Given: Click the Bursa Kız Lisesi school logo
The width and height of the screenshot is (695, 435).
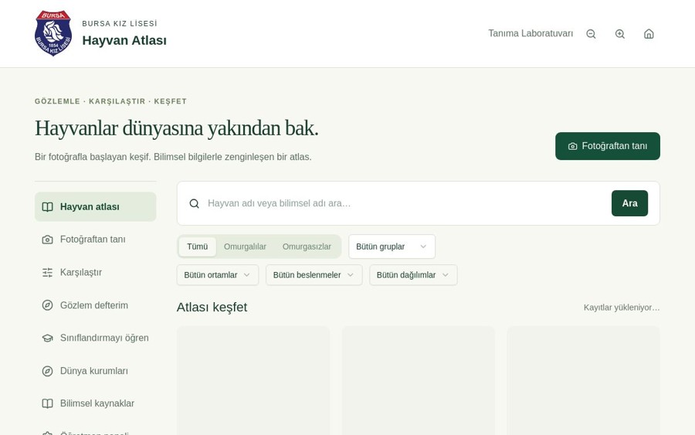Looking at the screenshot, I should [x=53, y=34].
